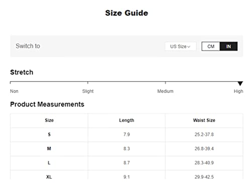This screenshot has height=183, width=251.
Task: Click the Slight stretch label
Action: pos(88,91)
